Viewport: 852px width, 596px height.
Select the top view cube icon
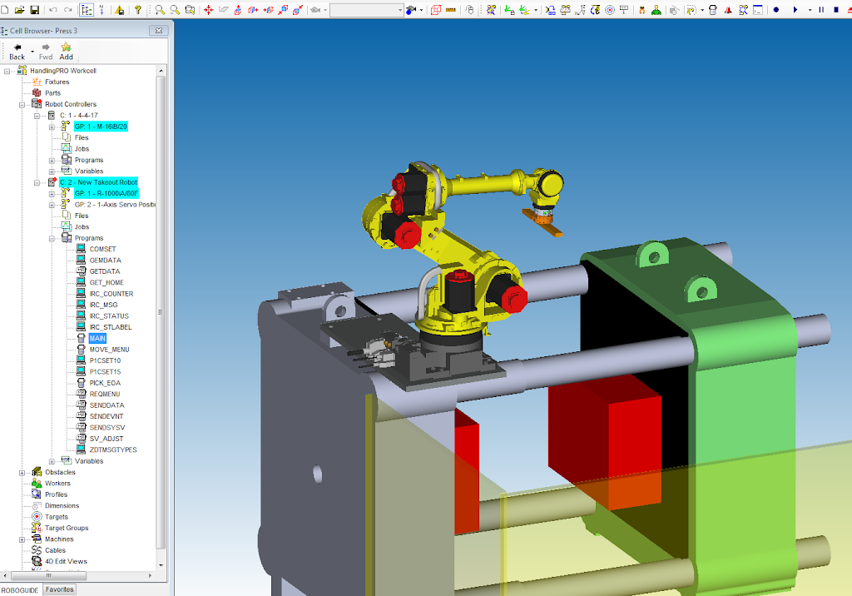pos(238,10)
